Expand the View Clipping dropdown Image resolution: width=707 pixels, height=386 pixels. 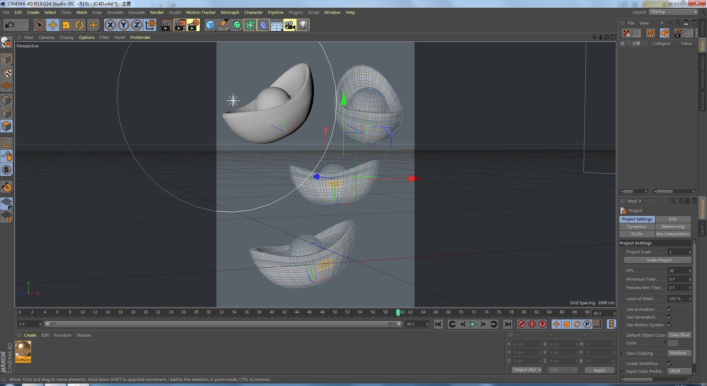679,353
